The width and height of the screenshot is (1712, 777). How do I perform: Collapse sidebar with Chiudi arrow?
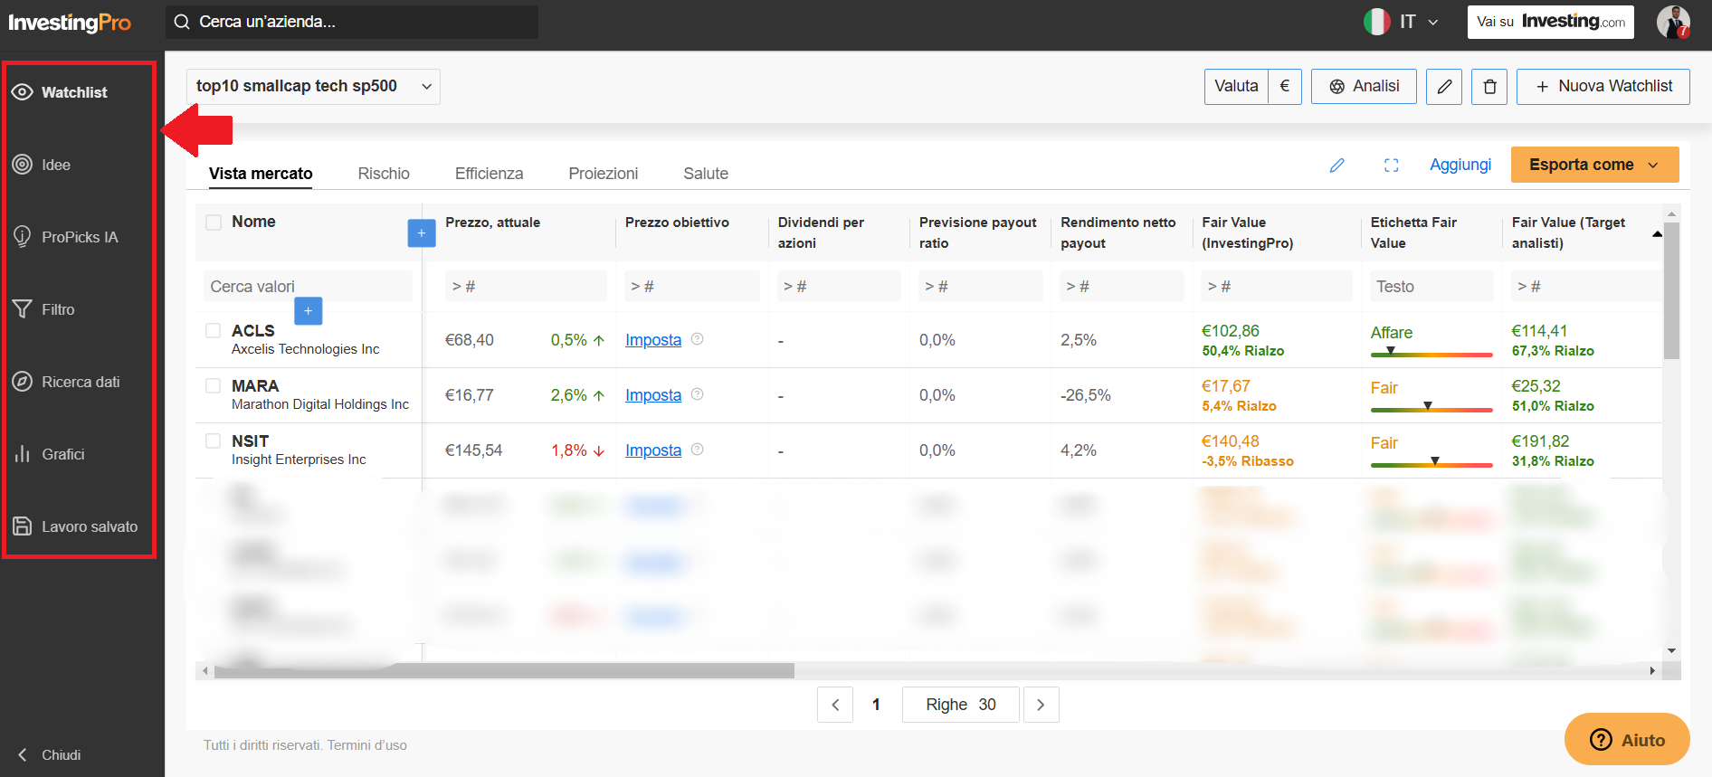(x=23, y=754)
